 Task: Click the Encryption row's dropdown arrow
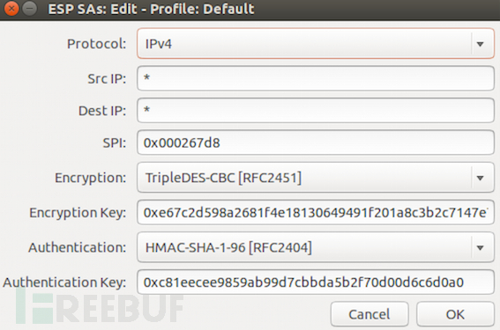(x=481, y=178)
